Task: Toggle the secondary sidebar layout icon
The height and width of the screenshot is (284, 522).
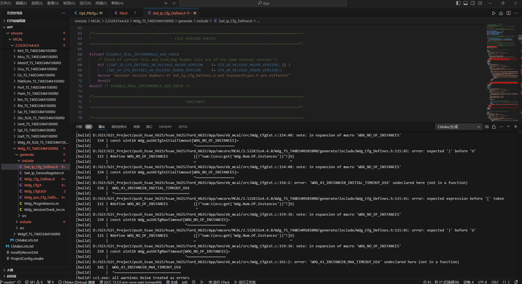Action: click(x=473, y=3)
